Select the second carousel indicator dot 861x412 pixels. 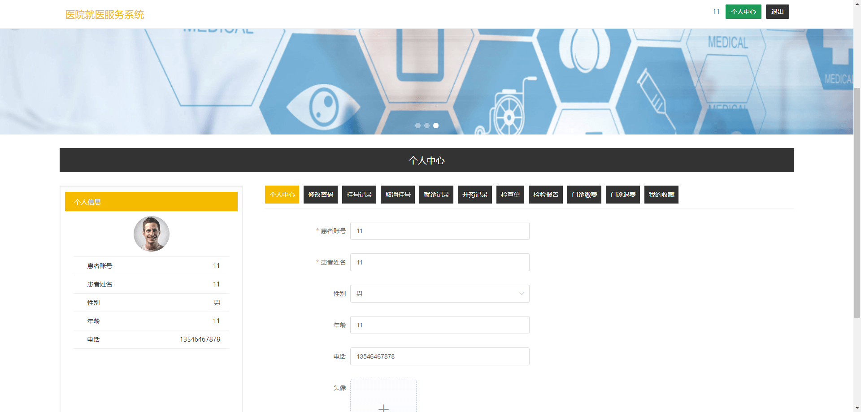coord(427,126)
